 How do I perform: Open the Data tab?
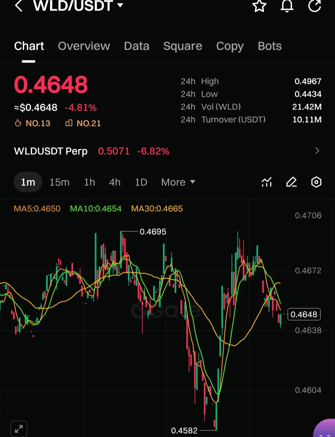[137, 46]
